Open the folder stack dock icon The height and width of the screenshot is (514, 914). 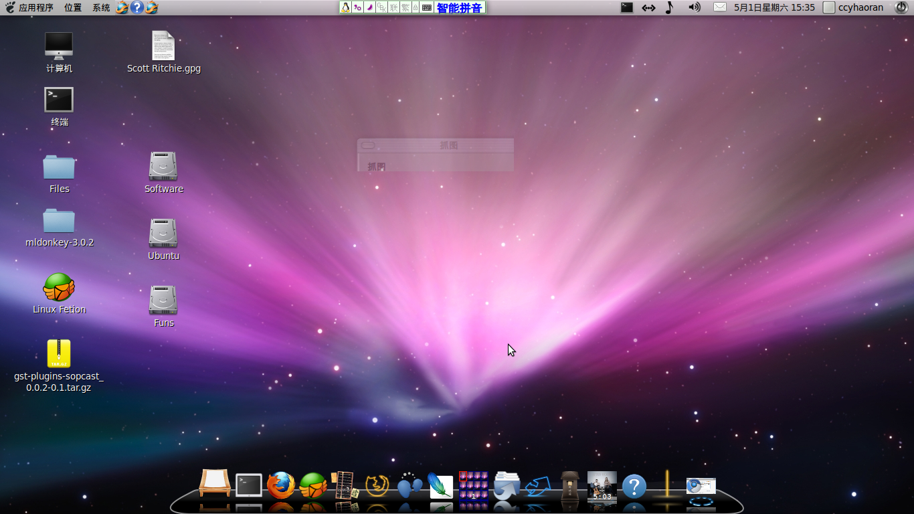click(507, 485)
